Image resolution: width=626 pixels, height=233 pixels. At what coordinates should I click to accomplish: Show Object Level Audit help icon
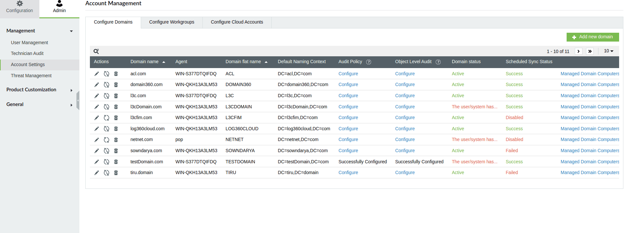click(x=438, y=62)
